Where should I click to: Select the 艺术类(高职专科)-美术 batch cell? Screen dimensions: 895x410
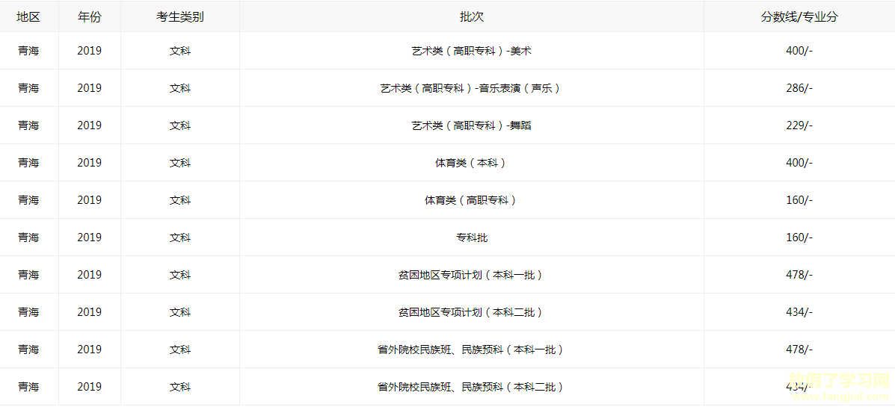click(x=472, y=51)
